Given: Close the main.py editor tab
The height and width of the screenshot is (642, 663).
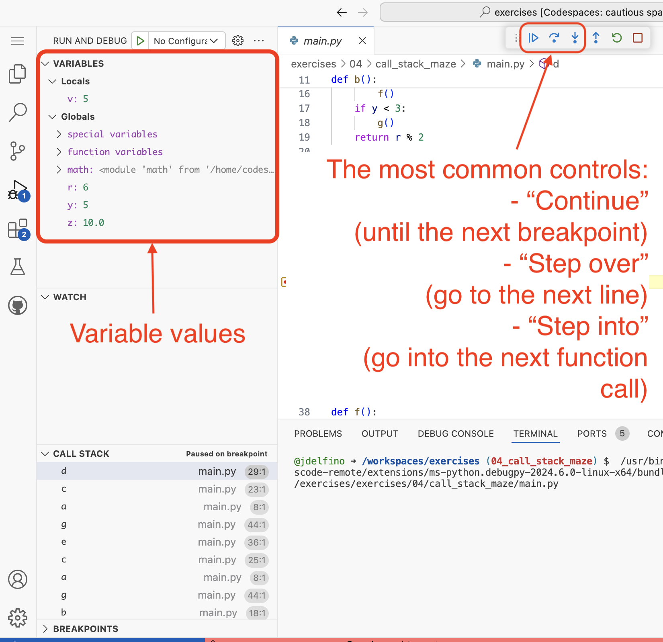Looking at the screenshot, I should [x=362, y=41].
